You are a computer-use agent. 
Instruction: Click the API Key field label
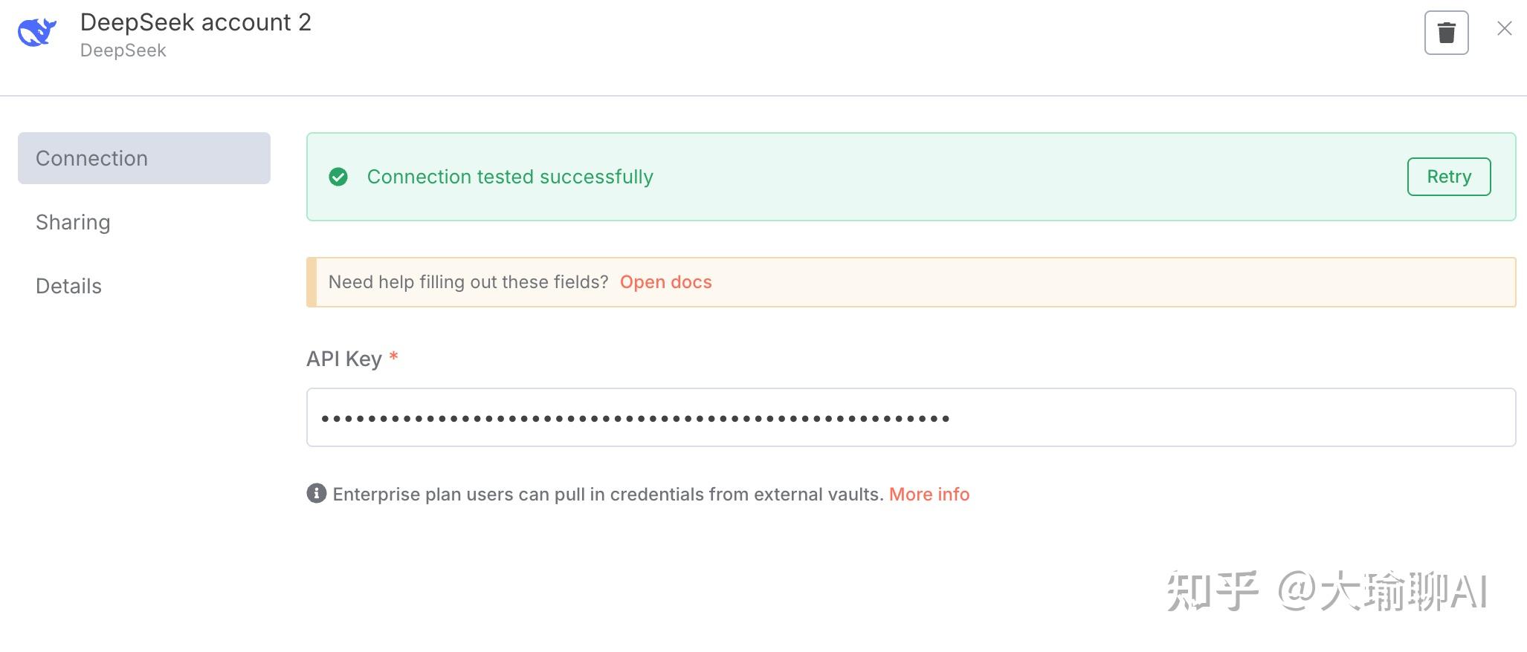[x=344, y=359]
